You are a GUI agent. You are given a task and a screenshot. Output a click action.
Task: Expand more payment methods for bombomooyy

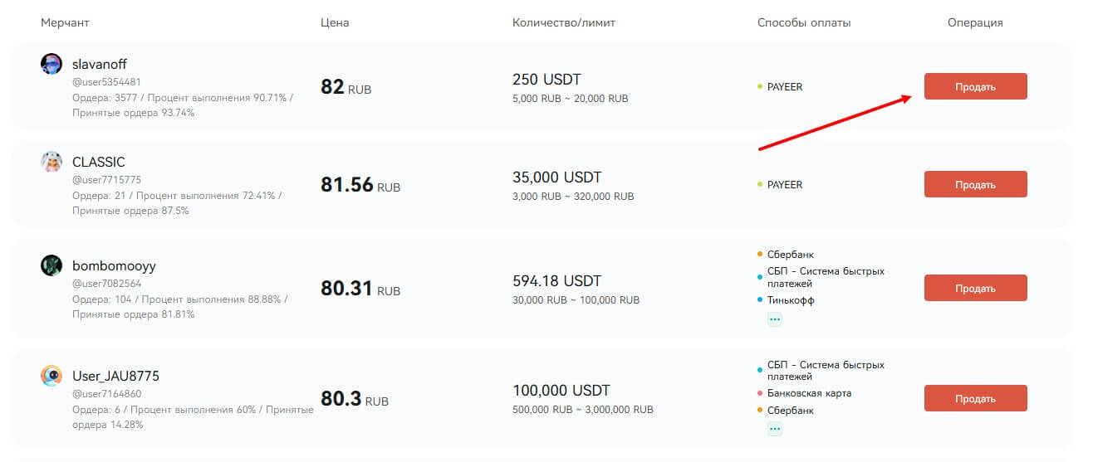click(x=774, y=319)
